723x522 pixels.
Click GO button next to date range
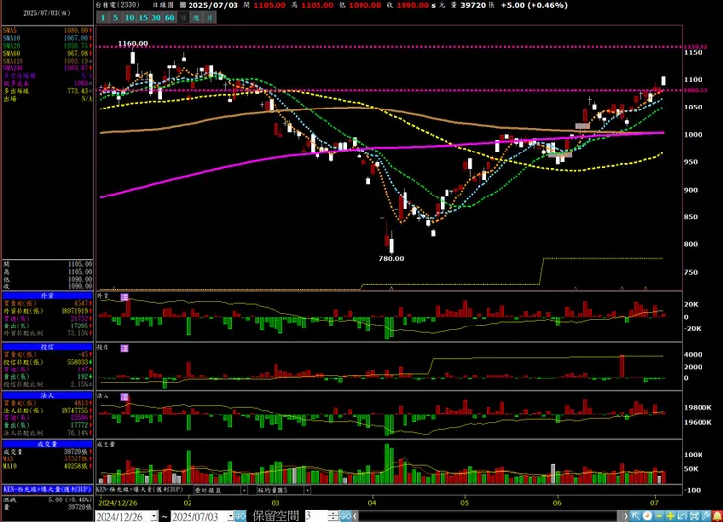[240, 516]
